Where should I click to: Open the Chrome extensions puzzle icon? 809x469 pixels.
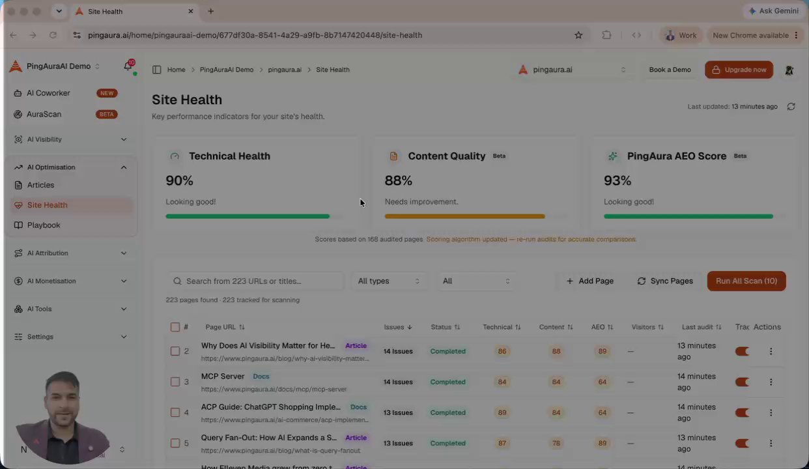[606, 35]
